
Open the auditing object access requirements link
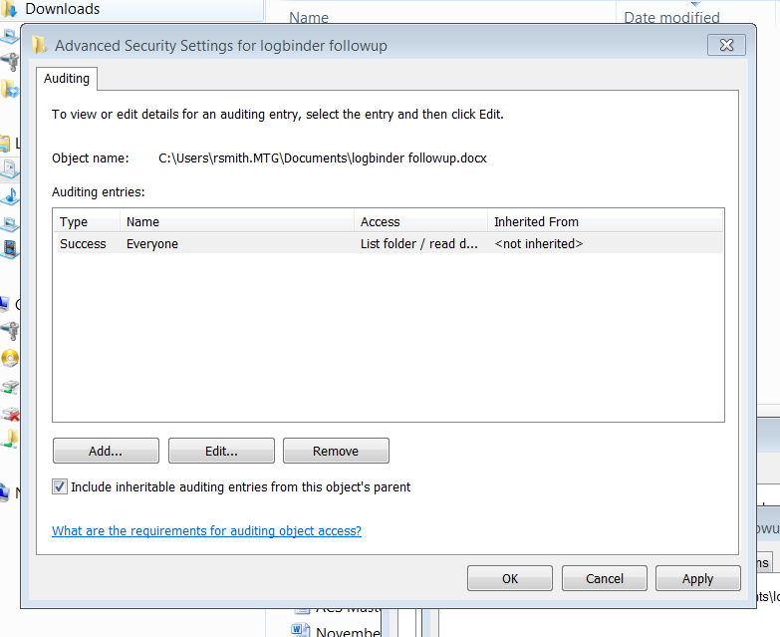(206, 531)
